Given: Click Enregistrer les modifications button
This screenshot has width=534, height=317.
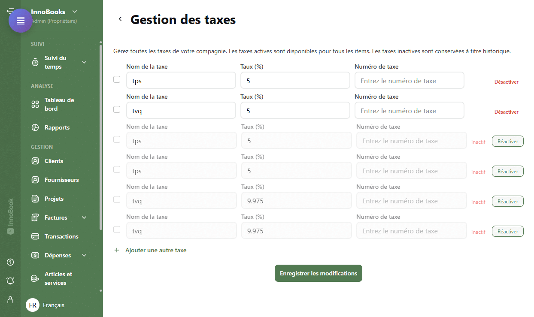Looking at the screenshot, I should pos(319,273).
